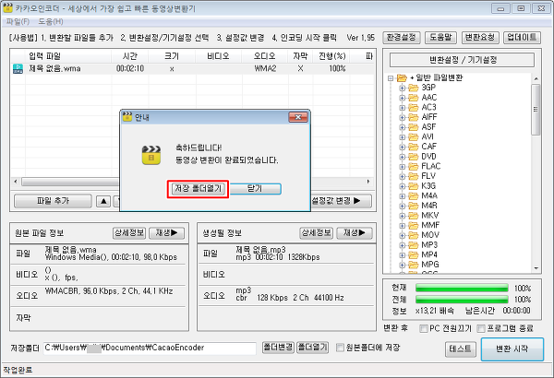Open the save folder from the dialog
Screen dimensions: 554x378
pos(198,189)
